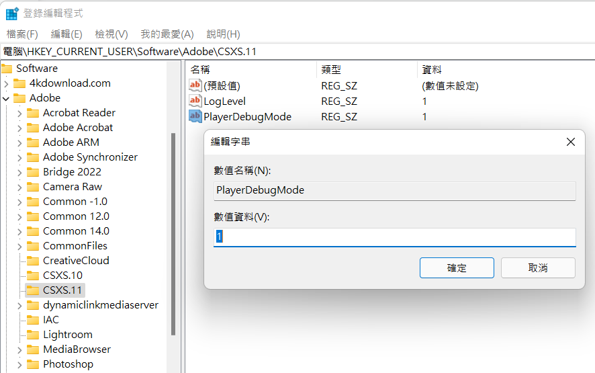Click the PlayerDebugMode string value icon

pyautogui.click(x=195, y=116)
